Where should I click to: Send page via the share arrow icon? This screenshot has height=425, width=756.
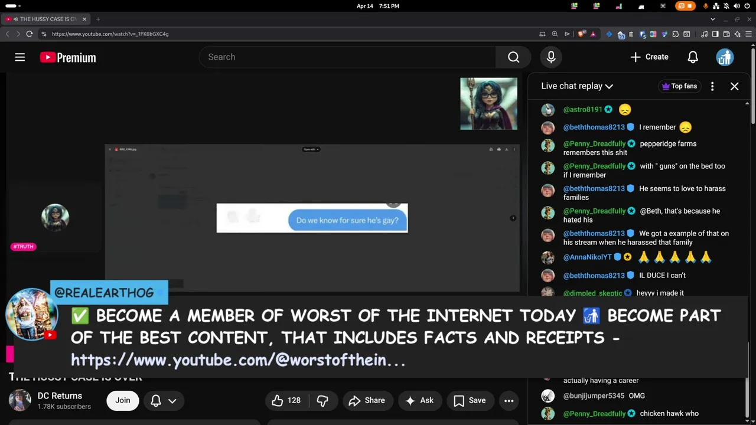click(x=567, y=34)
